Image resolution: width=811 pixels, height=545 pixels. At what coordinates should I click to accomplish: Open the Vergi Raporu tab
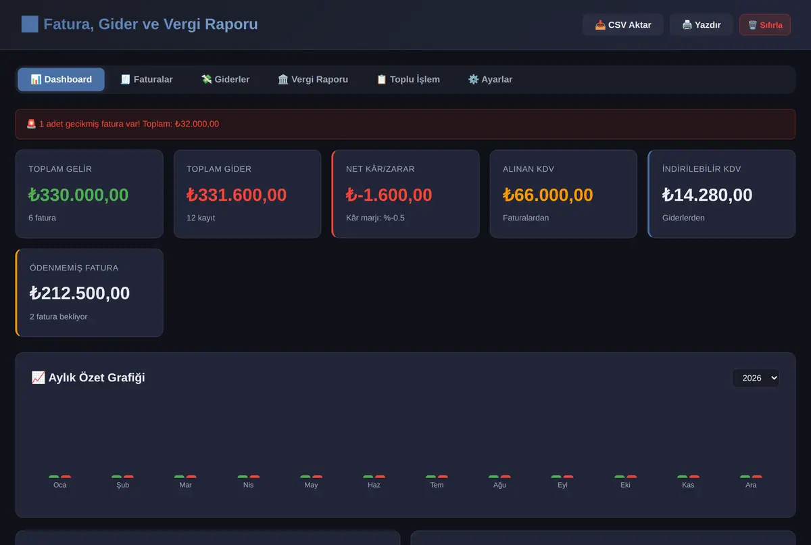coord(313,79)
